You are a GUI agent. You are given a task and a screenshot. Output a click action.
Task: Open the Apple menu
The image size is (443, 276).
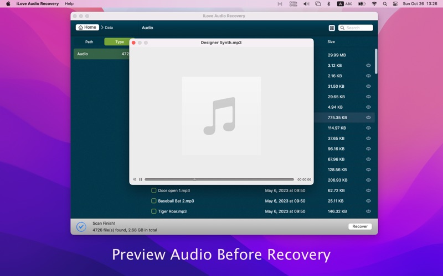pyautogui.click(x=8, y=4)
